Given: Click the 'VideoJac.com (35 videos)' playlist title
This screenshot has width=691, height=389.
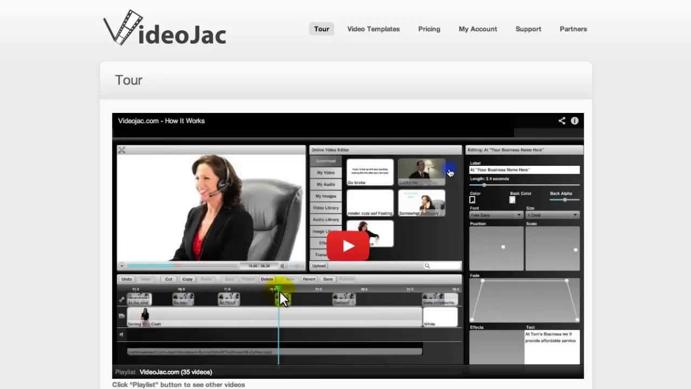Looking at the screenshot, I should click(176, 372).
